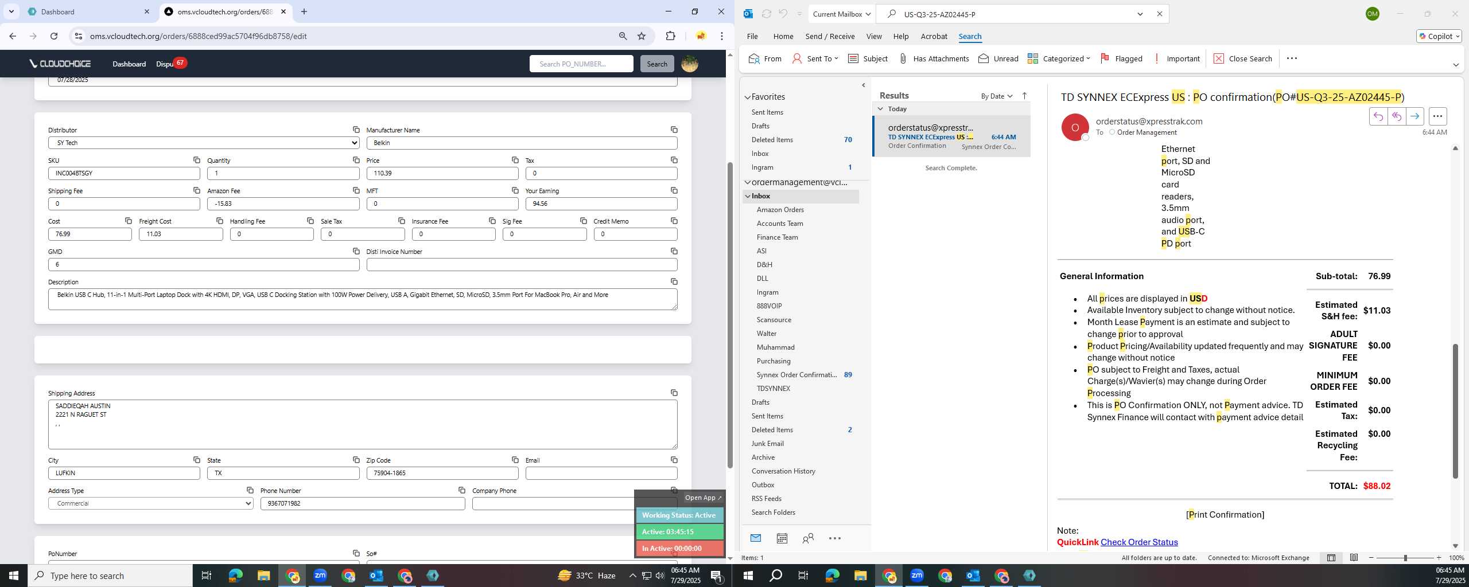Clear the Outlook search box X
The height and width of the screenshot is (587, 1469).
tap(1159, 14)
